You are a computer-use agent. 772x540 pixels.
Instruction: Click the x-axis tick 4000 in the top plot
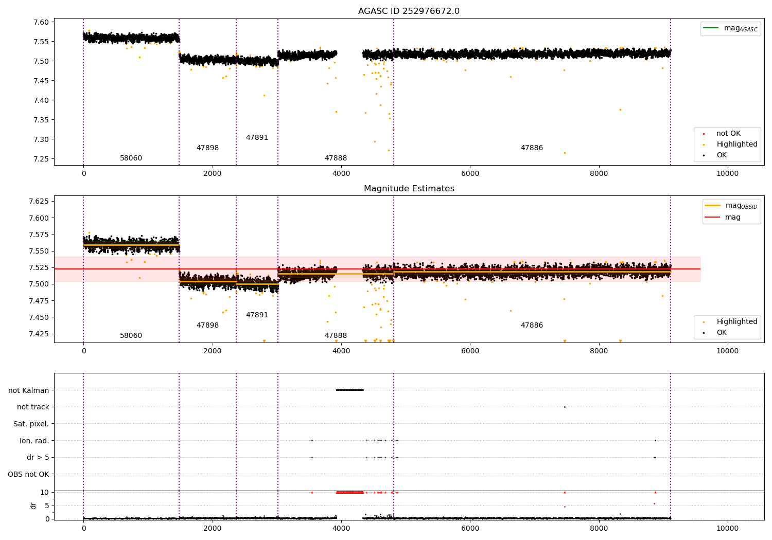[x=341, y=173]
